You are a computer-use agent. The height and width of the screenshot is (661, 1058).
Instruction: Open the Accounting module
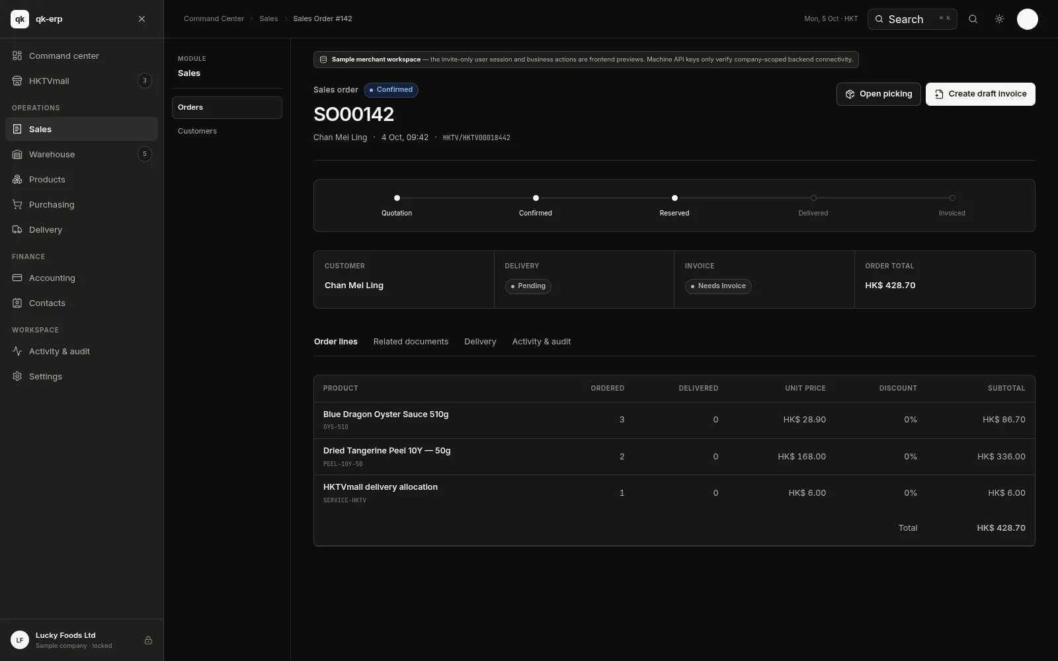(81, 278)
